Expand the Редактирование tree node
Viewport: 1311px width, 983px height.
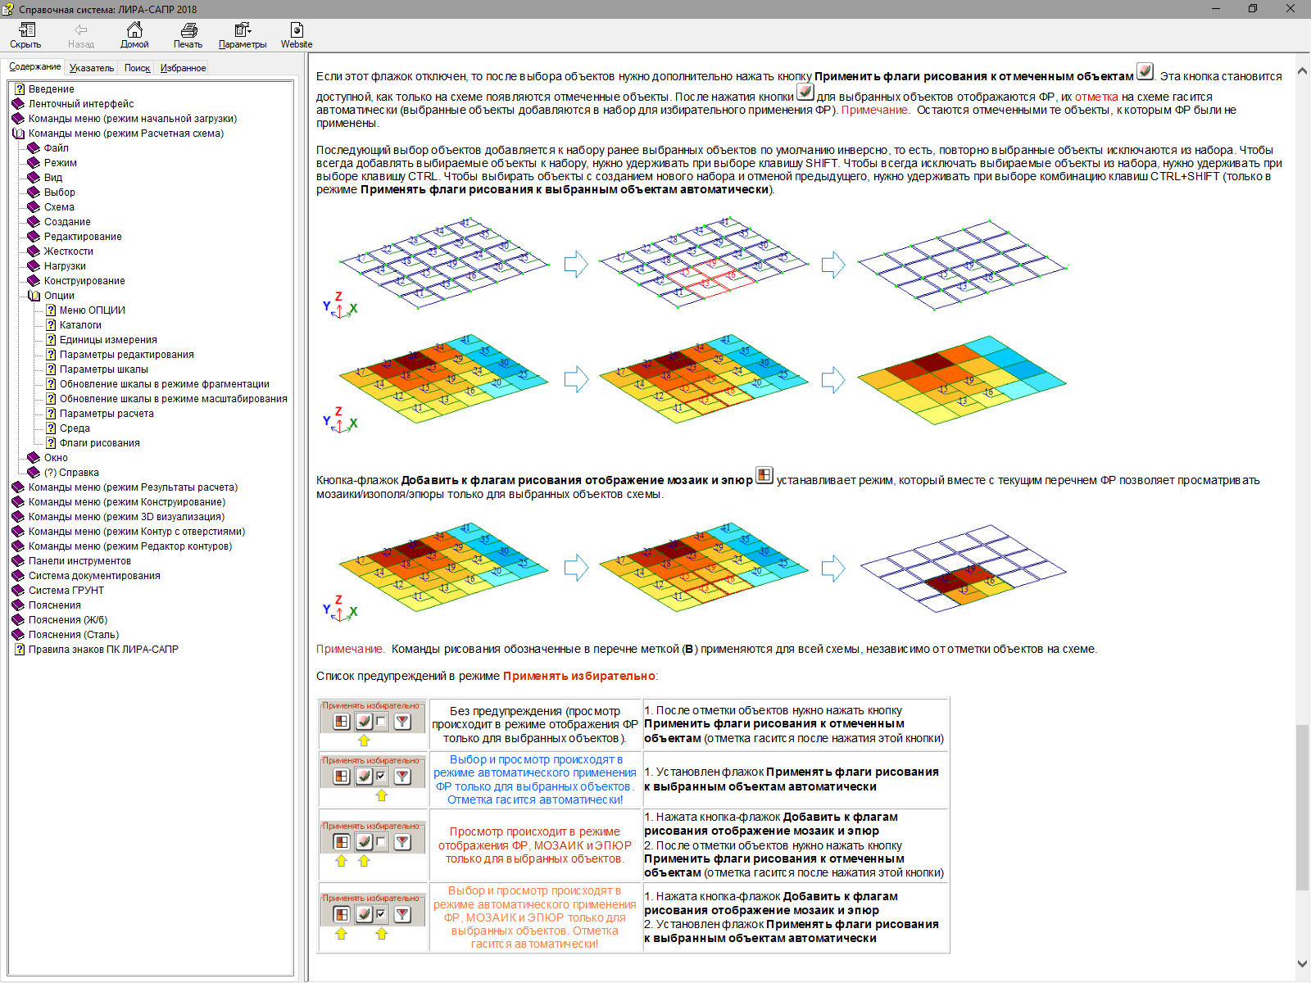[34, 237]
